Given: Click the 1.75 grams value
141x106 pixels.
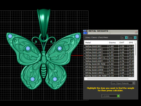Looking at the screenshot, I should pyautogui.click(x=111, y=49).
